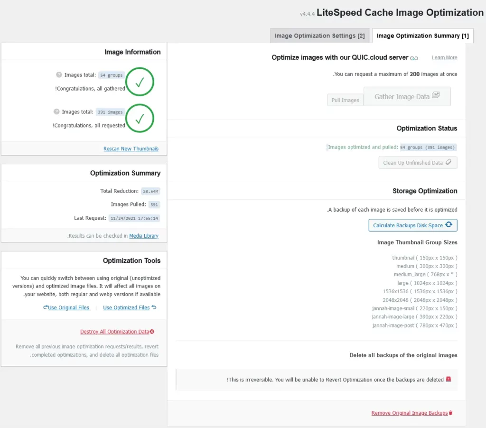Click the refresh icon on Calculate Backups Disk Space
This screenshot has width=486, height=428.
449,225
